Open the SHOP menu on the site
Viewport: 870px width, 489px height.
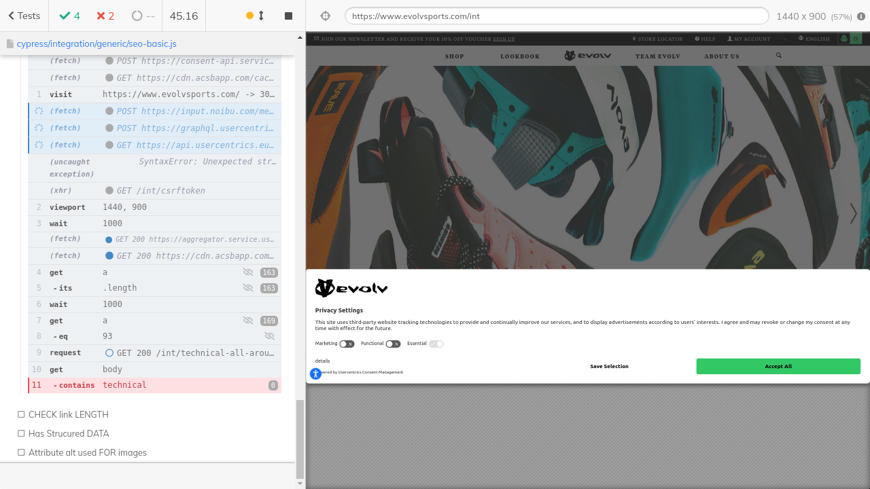point(454,56)
